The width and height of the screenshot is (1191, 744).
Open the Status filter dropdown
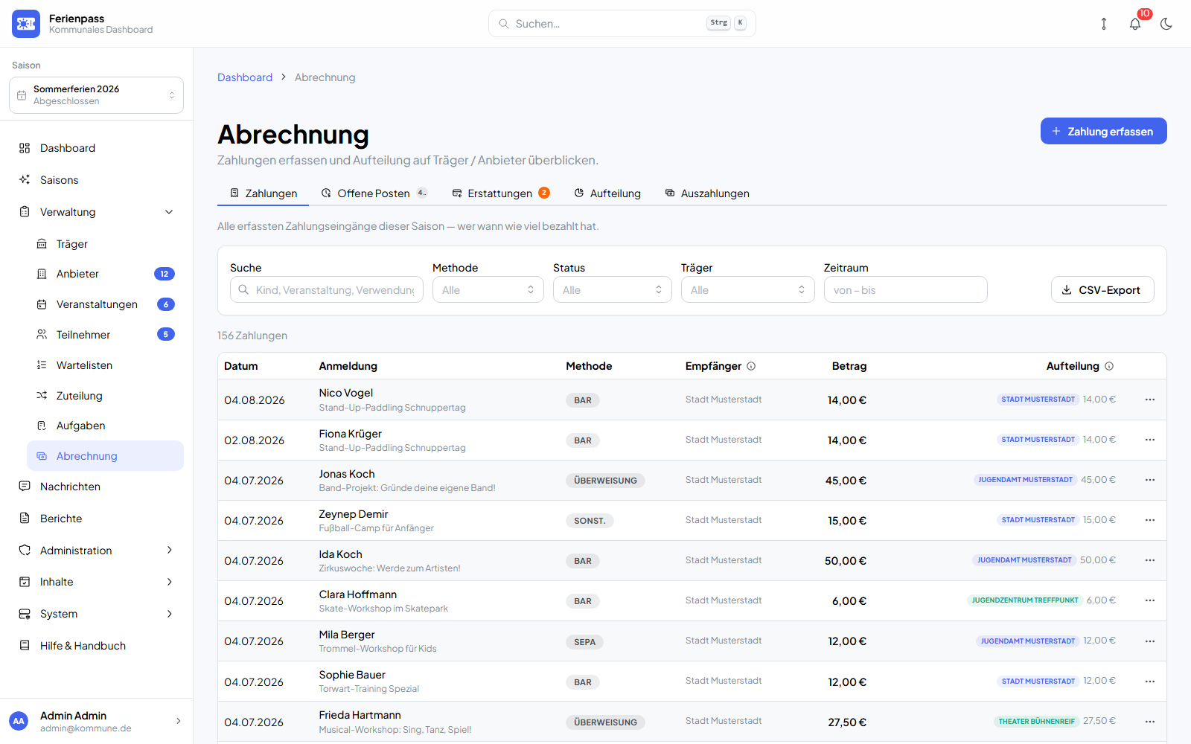point(613,289)
